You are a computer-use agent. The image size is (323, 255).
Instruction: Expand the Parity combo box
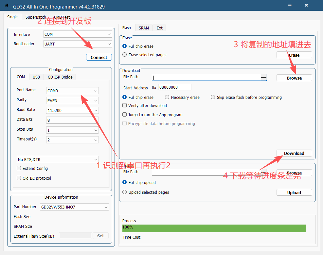pos(73,100)
